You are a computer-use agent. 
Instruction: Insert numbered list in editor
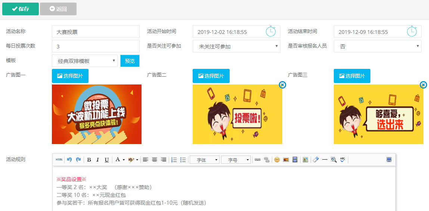(174, 160)
